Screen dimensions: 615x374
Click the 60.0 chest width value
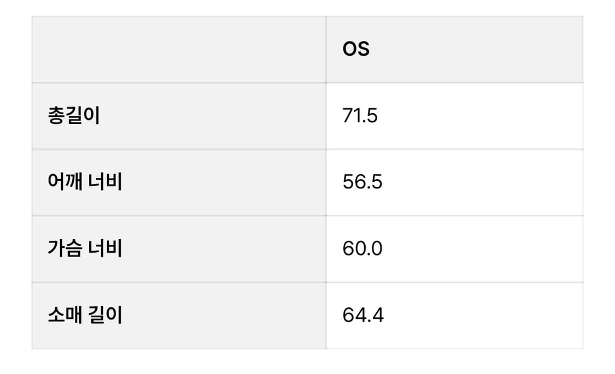coord(362,249)
